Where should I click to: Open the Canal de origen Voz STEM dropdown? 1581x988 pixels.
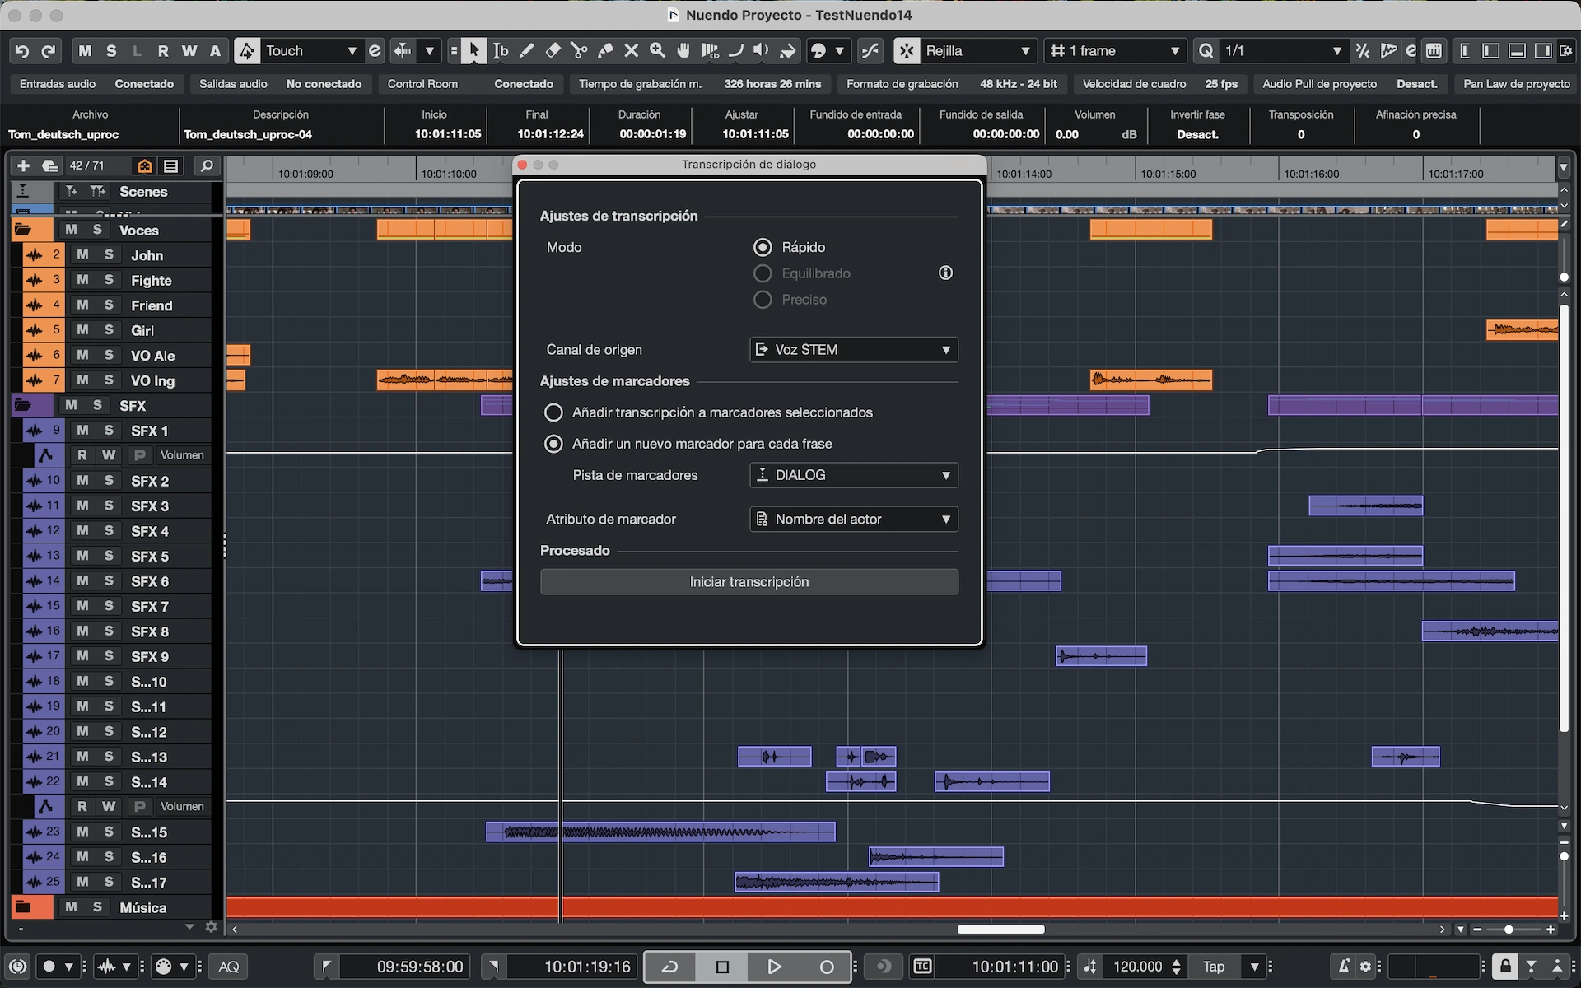click(854, 350)
